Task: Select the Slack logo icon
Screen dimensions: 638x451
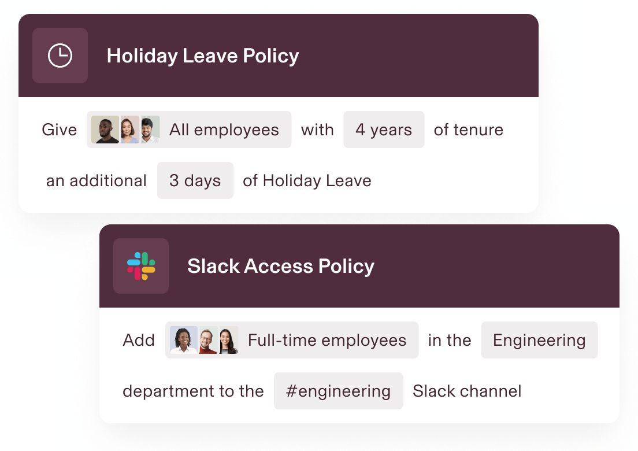Action: (x=140, y=265)
